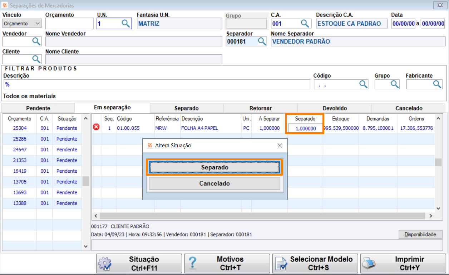This screenshot has width=449, height=275.
Task: Click the Disponibilidade button
Action: 420,235
